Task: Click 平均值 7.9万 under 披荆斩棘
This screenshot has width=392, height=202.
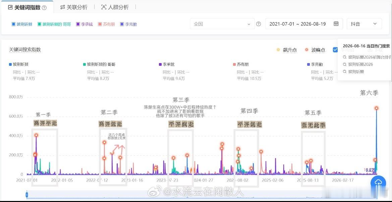Action: coord(24,78)
